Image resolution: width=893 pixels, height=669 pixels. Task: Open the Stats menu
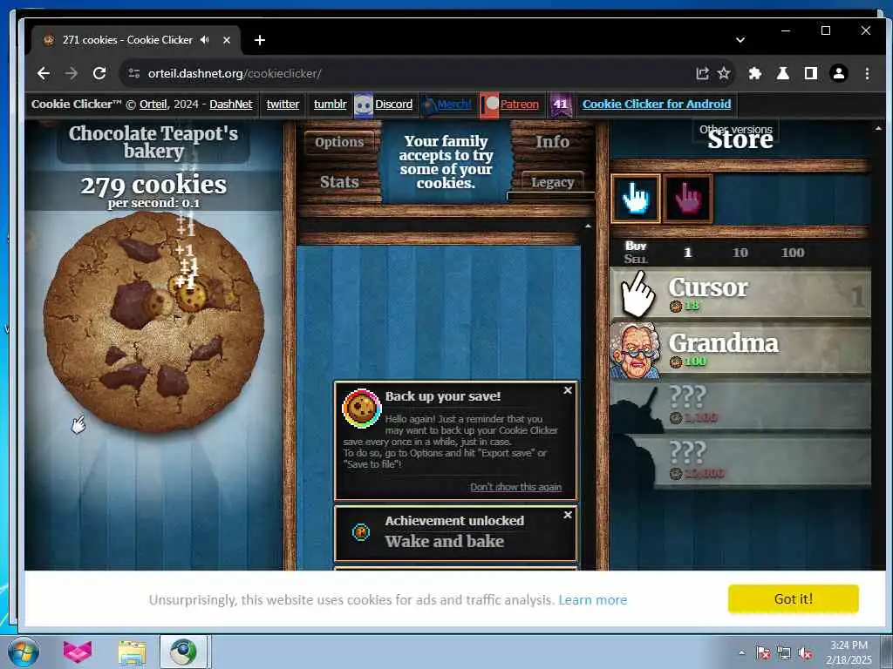click(x=339, y=182)
